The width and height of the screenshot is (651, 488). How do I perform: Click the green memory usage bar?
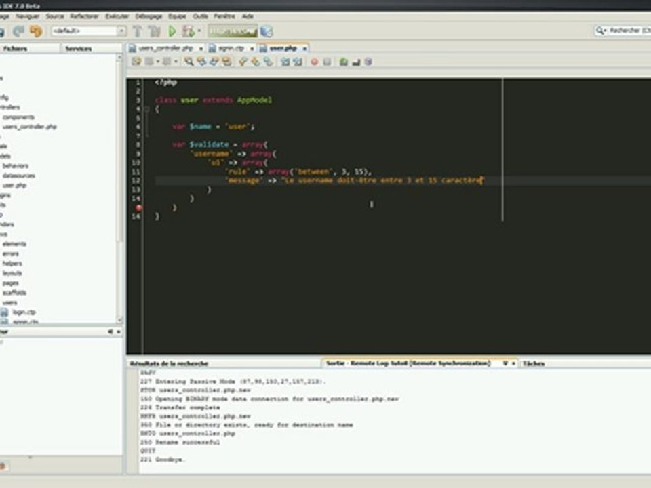[233, 31]
